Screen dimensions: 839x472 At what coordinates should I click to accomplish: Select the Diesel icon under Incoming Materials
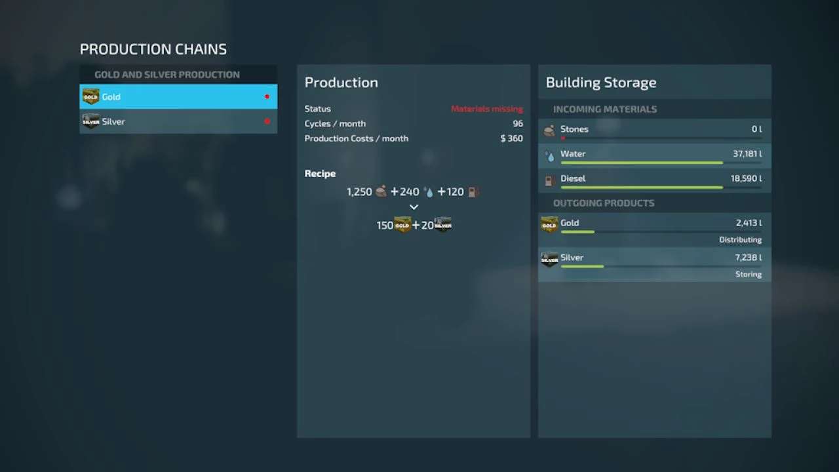549,180
